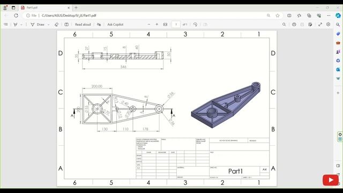Screen dimensions: 343x193
Task: Add a sidebar app with plus
Action: click(338, 93)
